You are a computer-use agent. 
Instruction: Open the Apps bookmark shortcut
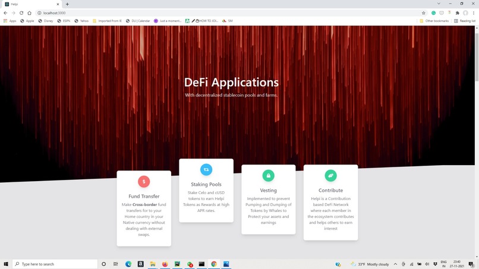click(10, 21)
